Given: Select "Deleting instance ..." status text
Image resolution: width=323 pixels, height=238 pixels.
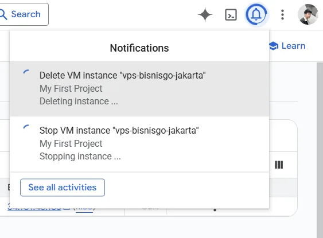Looking at the screenshot, I should click(x=79, y=102).
